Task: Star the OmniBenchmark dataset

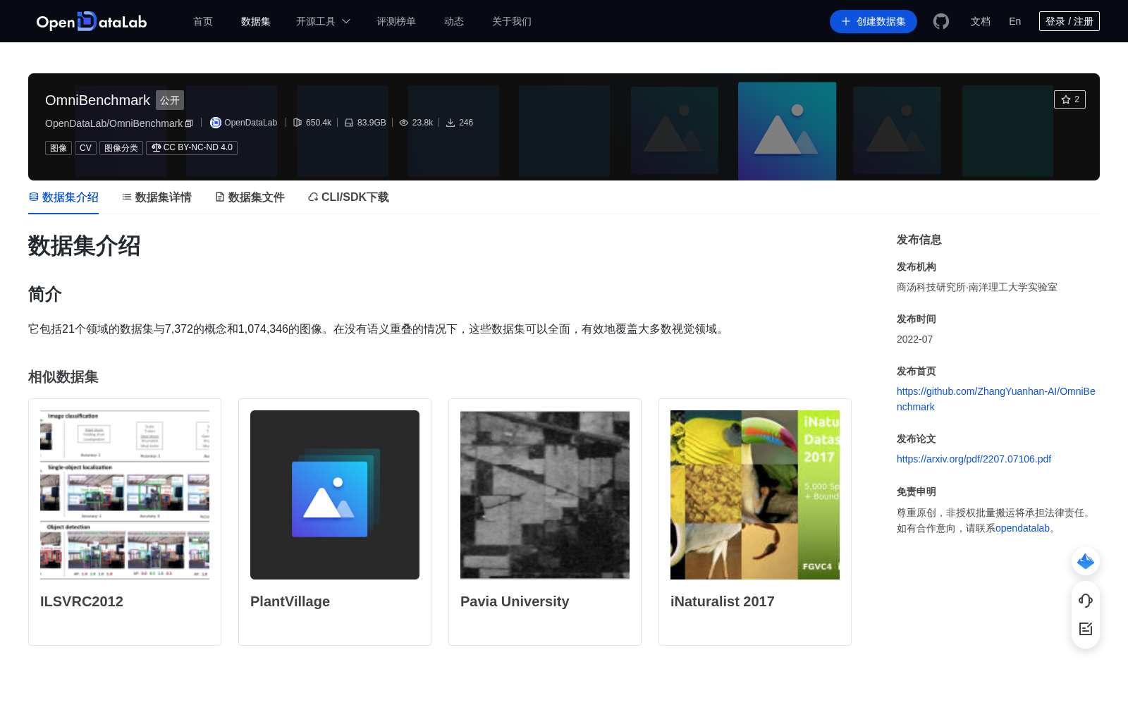Action: 1069,99
